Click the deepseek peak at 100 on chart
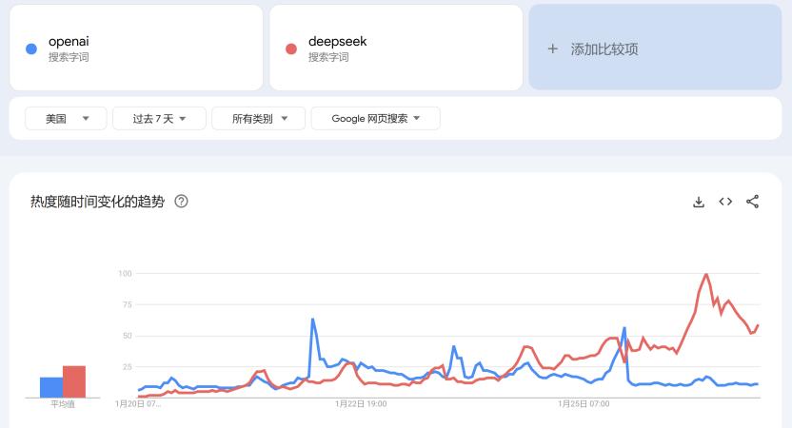792x428 pixels. pyautogui.click(x=706, y=275)
